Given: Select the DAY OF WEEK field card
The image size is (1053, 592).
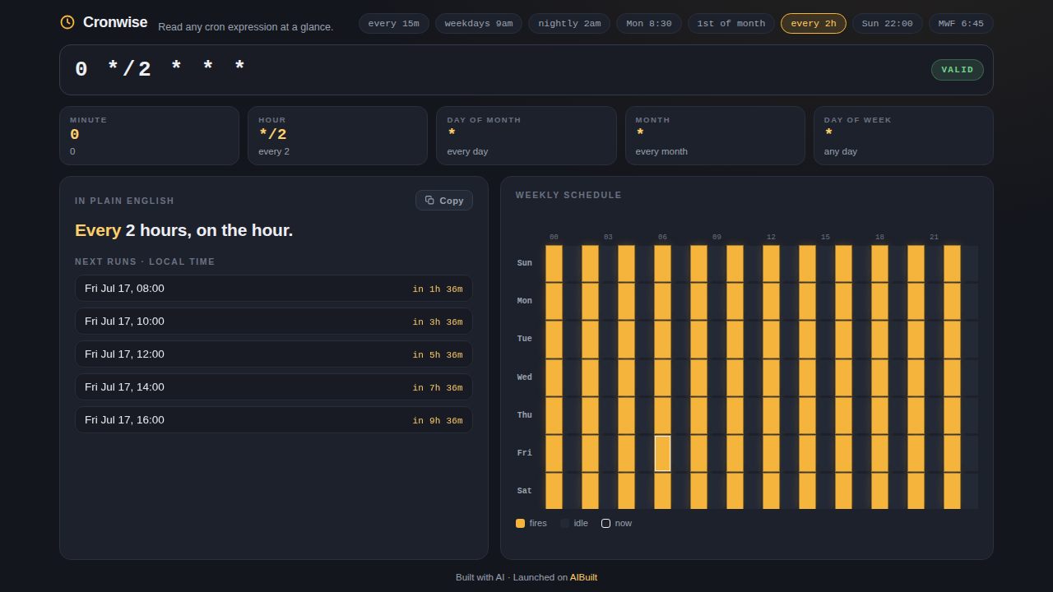Looking at the screenshot, I should pyautogui.click(x=903, y=136).
